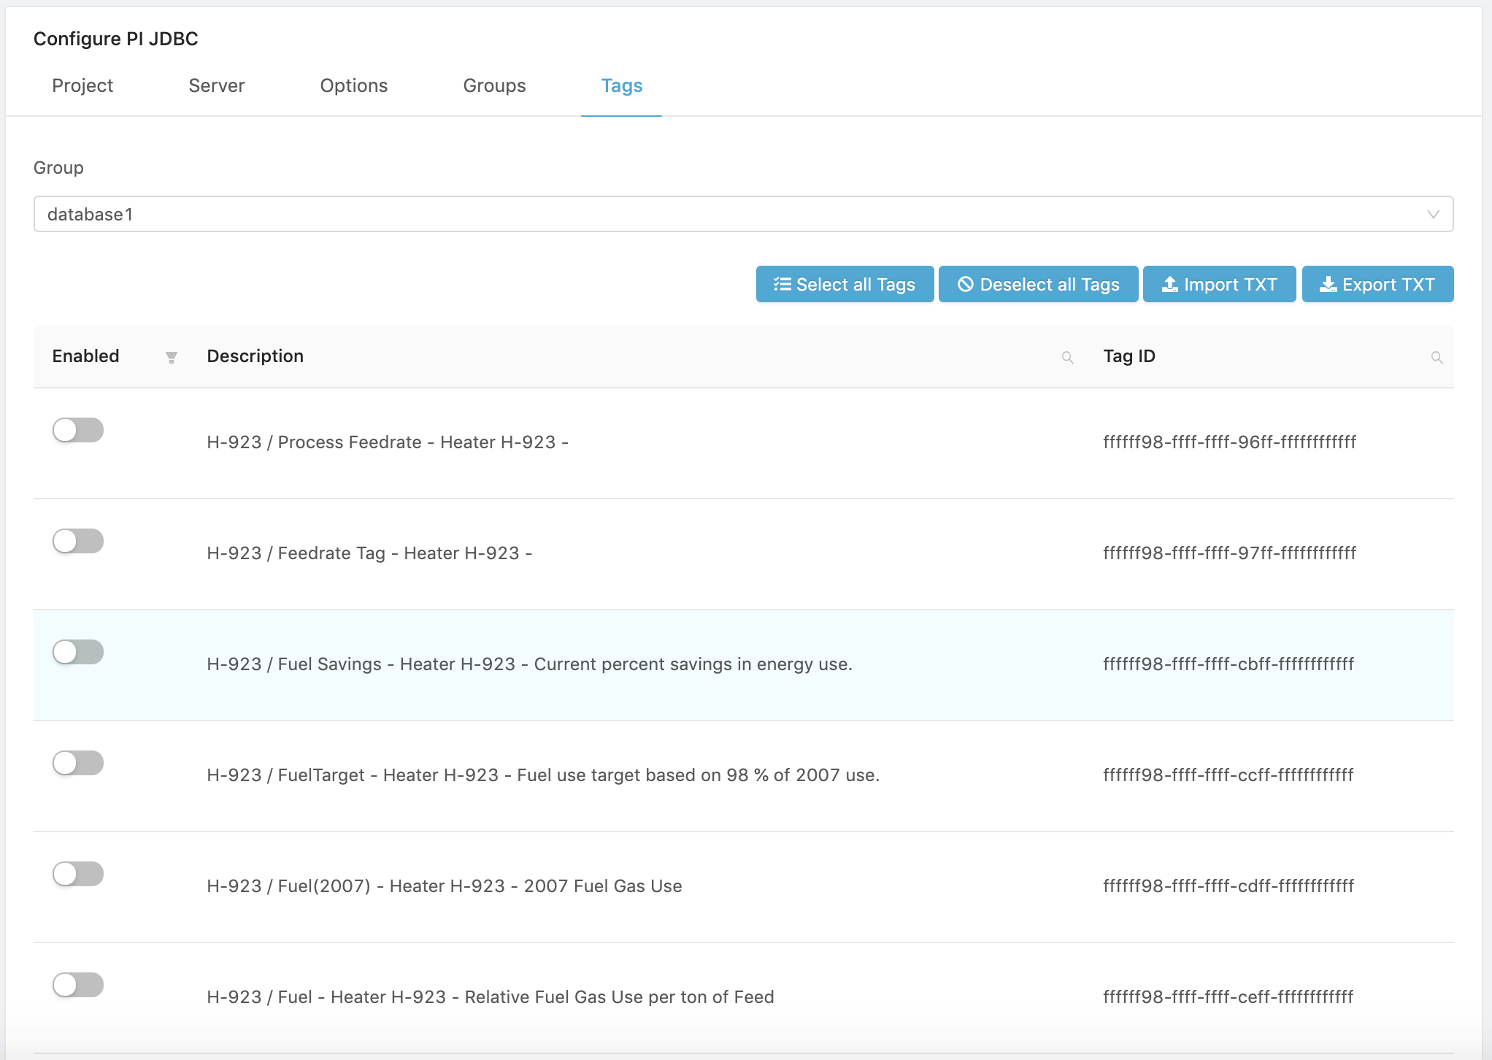The height and width of the screenshot is (1060, 1492).
Task: Expand the database1 group dropdown
Action: 1434,213
